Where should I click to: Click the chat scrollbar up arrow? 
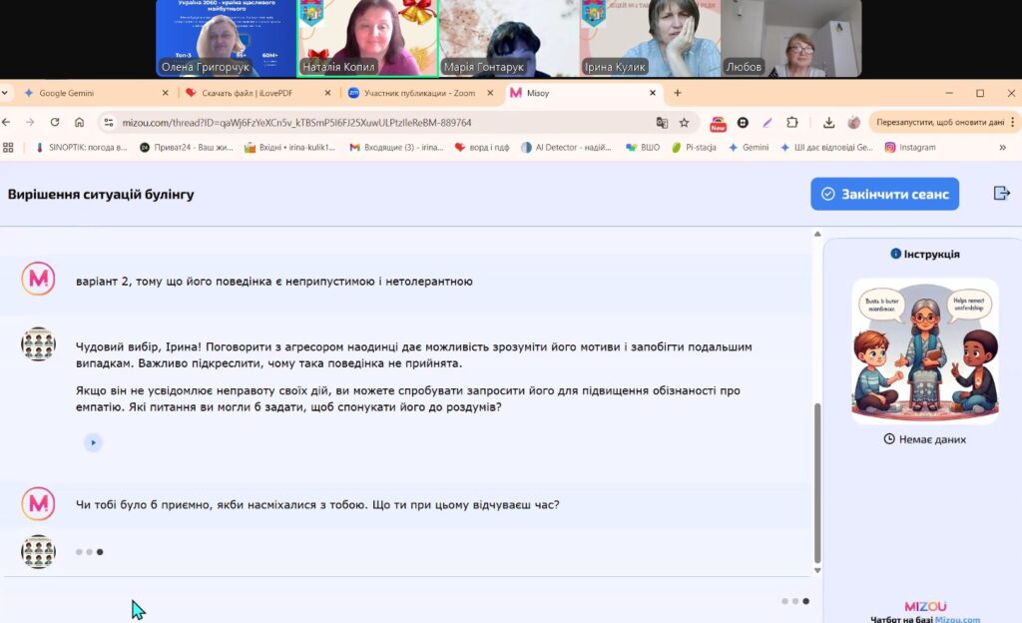817,234
